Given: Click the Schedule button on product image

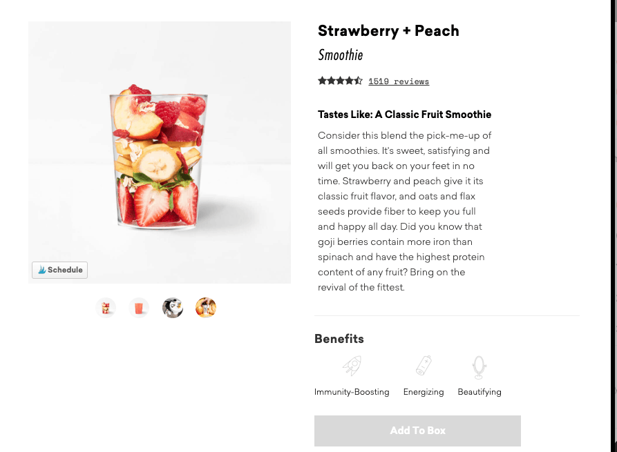Looking at the screenshot, I should [x=60, y=270].
